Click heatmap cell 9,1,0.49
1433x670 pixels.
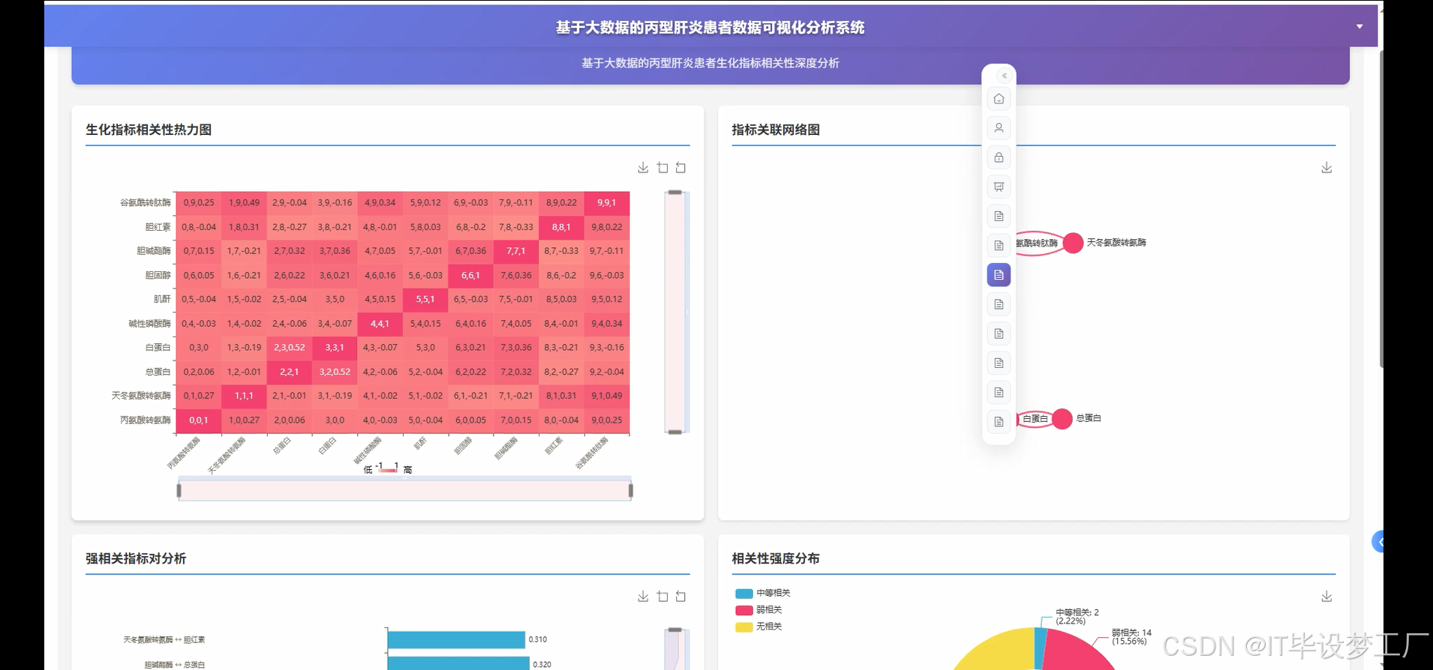(607, 396)
